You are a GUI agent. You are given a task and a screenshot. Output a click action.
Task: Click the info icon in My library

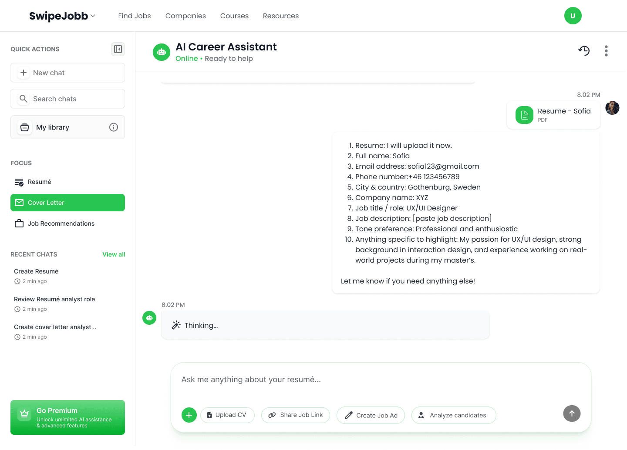(x=114, y=127)
